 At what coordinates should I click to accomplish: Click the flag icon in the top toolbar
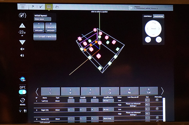click(x=33, y=7)
